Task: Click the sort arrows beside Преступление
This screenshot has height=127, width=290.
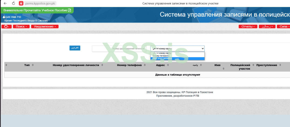Action: click(280, 65)
